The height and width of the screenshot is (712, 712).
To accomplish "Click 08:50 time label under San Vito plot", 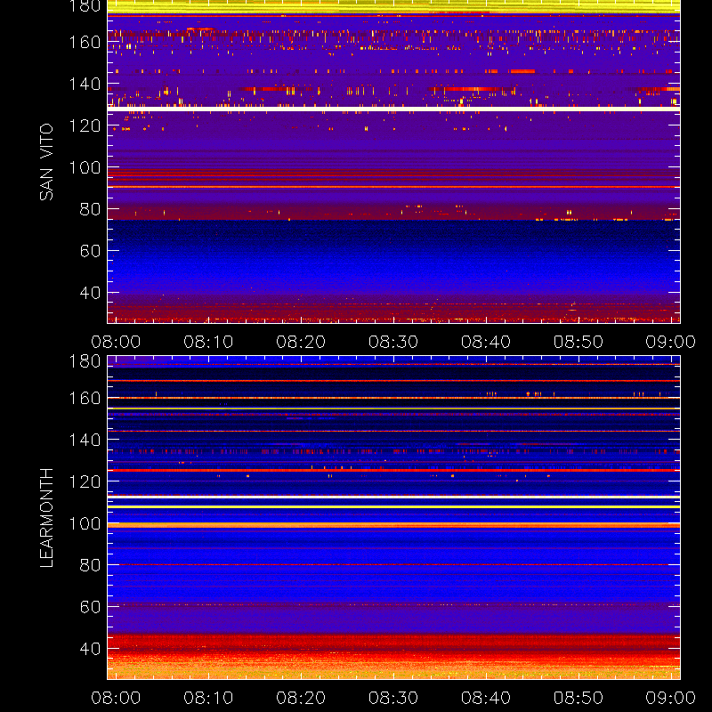I will coord(578,342).
